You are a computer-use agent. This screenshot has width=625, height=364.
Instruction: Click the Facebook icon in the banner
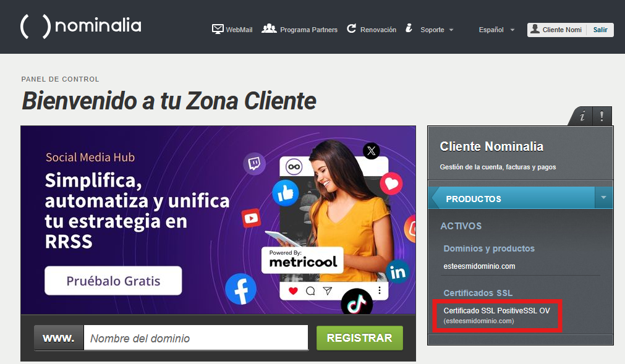(240, 289)
